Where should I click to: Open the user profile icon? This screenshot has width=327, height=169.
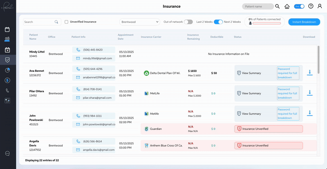click(x=320, y=7)
